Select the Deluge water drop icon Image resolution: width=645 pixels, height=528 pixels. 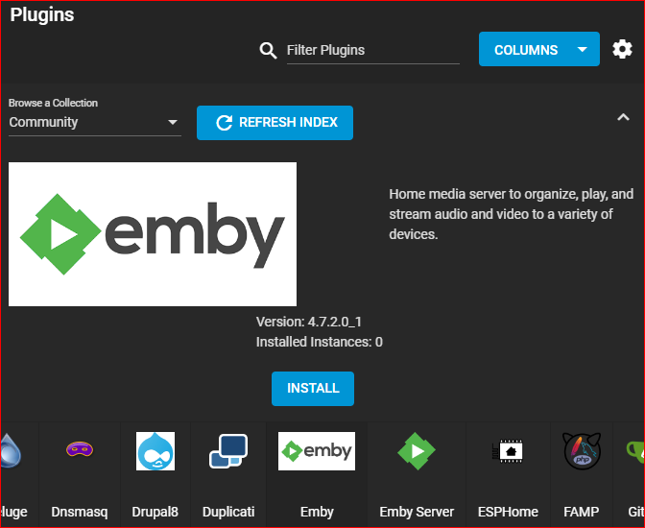coord(11,451)
